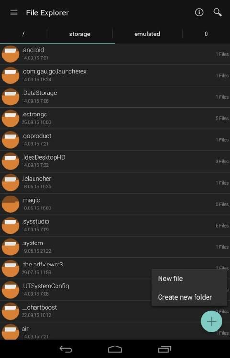The image size is (230, 358).
Task: Open the .IdeaDesktopHD folder
Action: 115,161
